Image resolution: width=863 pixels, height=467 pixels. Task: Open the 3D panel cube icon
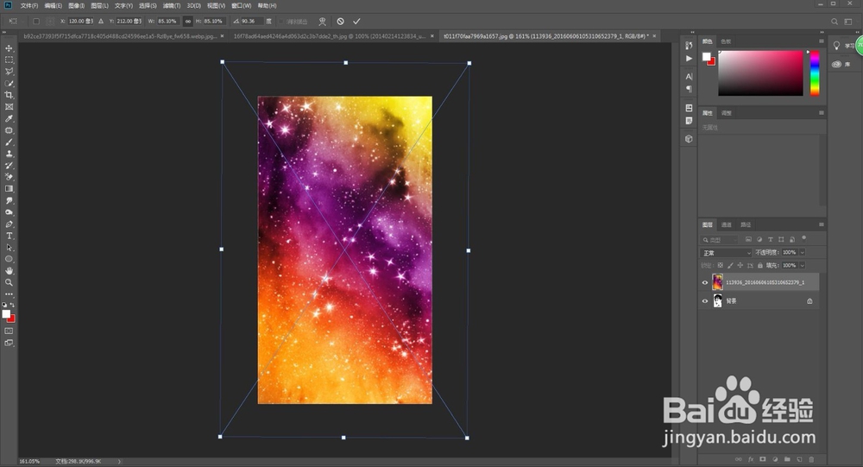click(689, 139)
